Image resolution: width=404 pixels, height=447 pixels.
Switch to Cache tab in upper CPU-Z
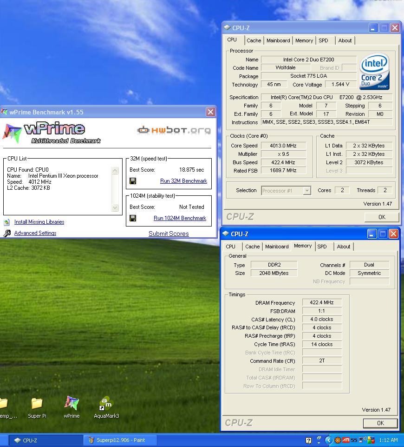click(x=254, y=40)
